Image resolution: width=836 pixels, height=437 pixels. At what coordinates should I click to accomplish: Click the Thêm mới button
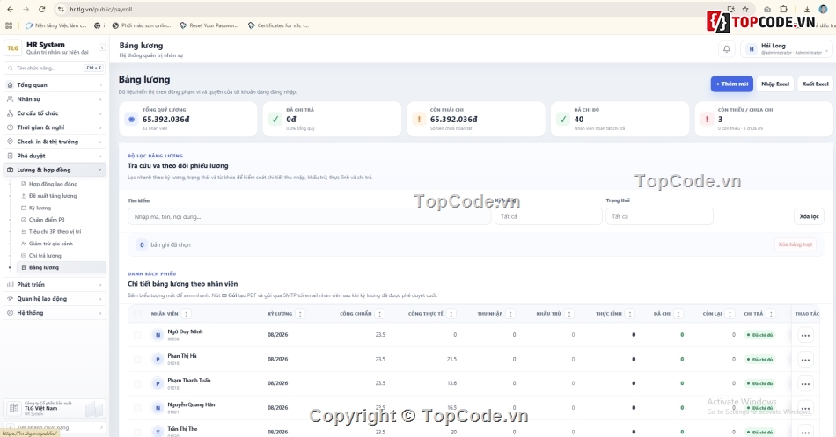[x=731, y=84]
